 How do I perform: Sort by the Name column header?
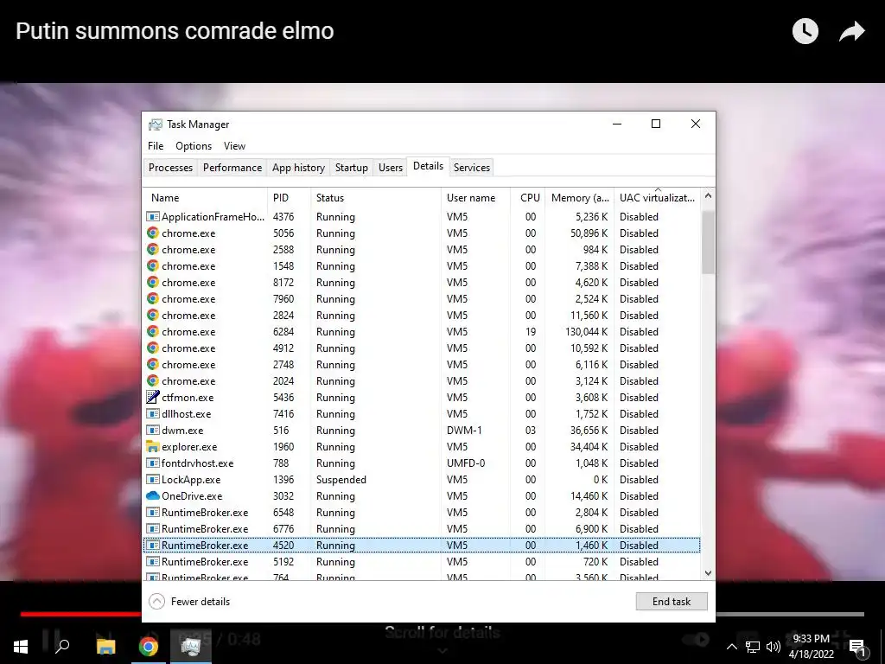tap(205, 198)
